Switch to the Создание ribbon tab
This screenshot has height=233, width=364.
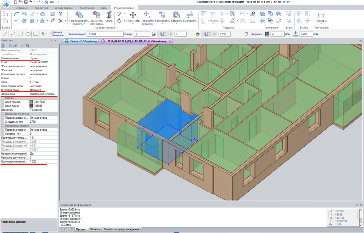click(21, 8)
